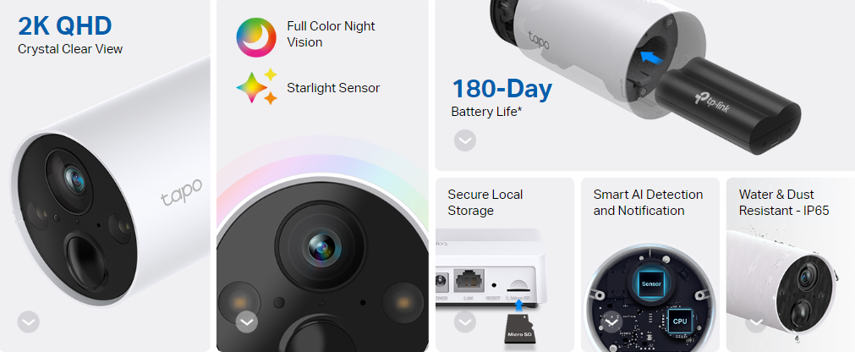The image size is (855, 352).
Task: Expand the Smart AI Detection chevron
Action: coord(611,322)
